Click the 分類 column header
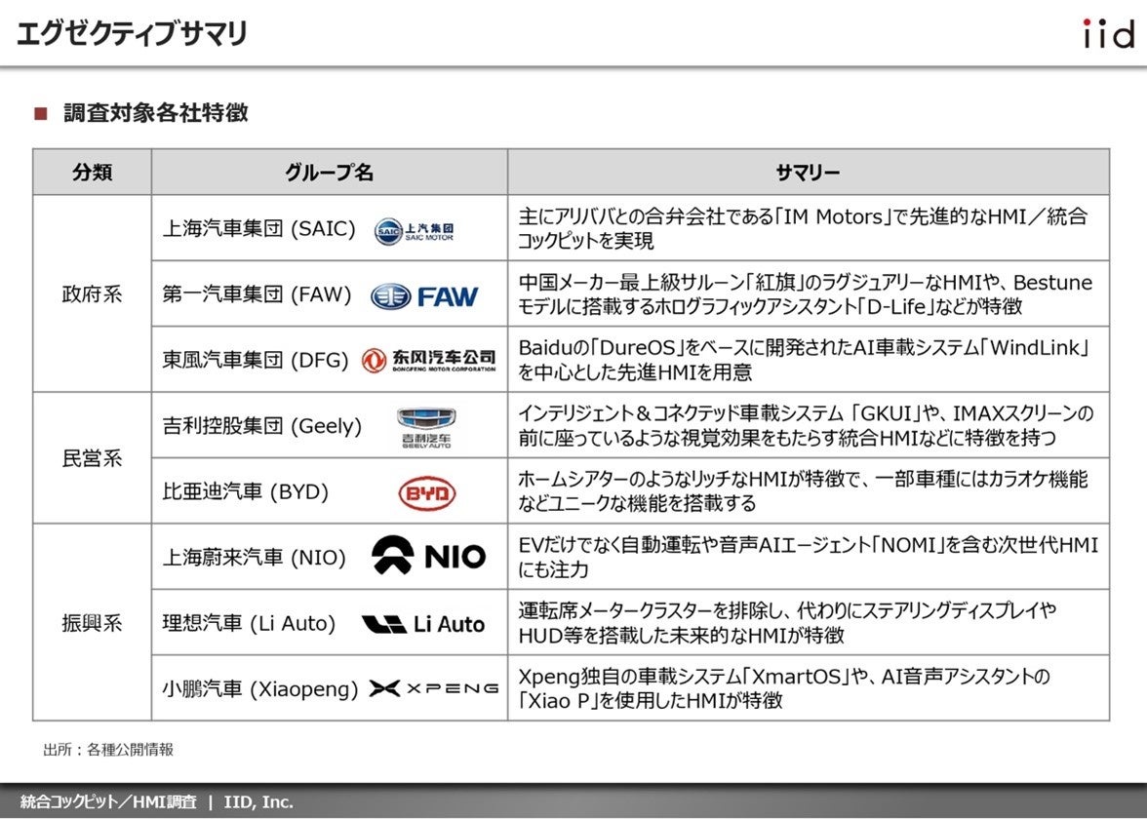Screen dimensions: 1147x819 [x=92, y=172]
